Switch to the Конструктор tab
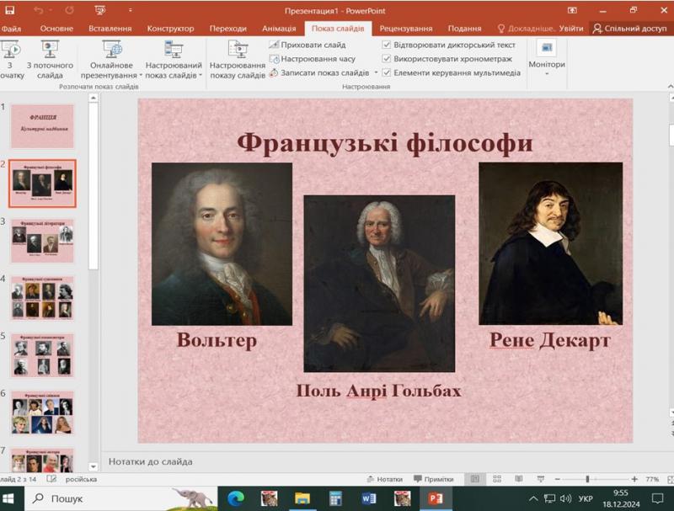The width and height of the screenshot is (674, 511). [x=171, y=29]
